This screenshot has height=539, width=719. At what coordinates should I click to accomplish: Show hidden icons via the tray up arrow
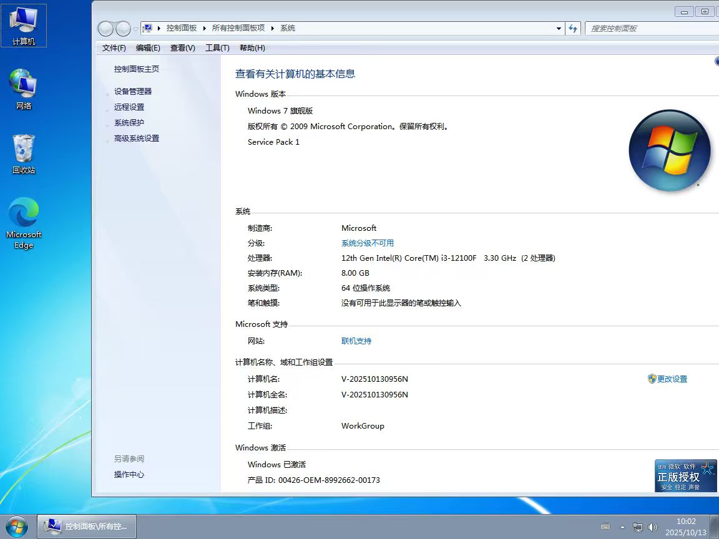pyautogui.click(x=622, y=527)
